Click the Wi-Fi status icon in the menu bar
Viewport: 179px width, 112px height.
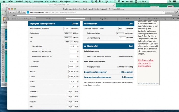pyautogui.click(x=119, y=2)
